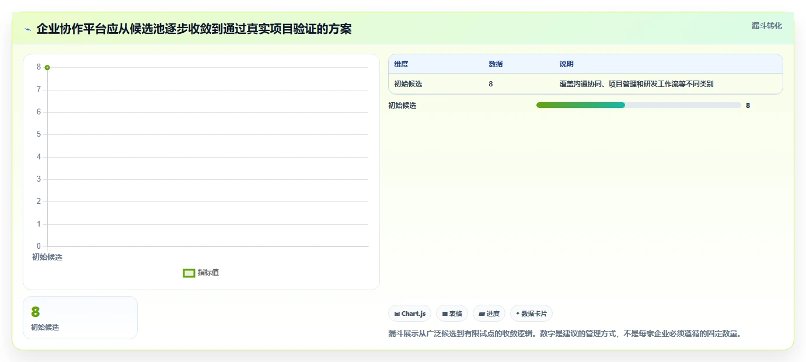Select the 表格 tag label

tap(456, 314)
